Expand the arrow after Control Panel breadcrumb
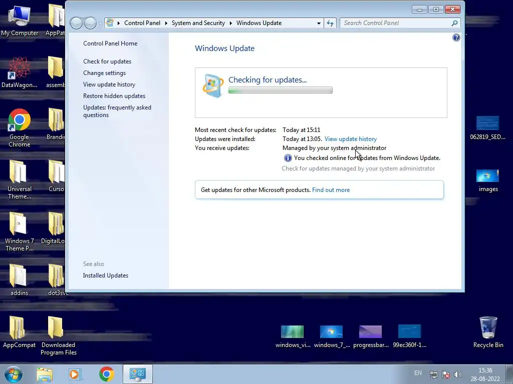The height and width of the screenshot is (384, 513). pos(166,23)
